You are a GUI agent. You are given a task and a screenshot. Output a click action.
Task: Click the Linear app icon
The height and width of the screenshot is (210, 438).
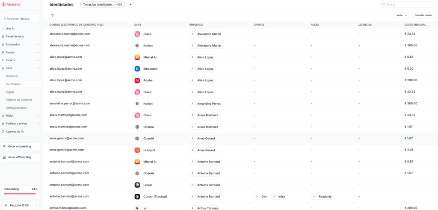click(137, 185)
